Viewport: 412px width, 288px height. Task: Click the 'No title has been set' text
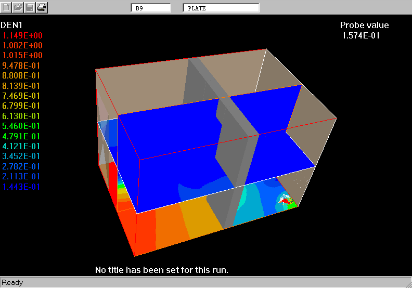pos(162,270)
